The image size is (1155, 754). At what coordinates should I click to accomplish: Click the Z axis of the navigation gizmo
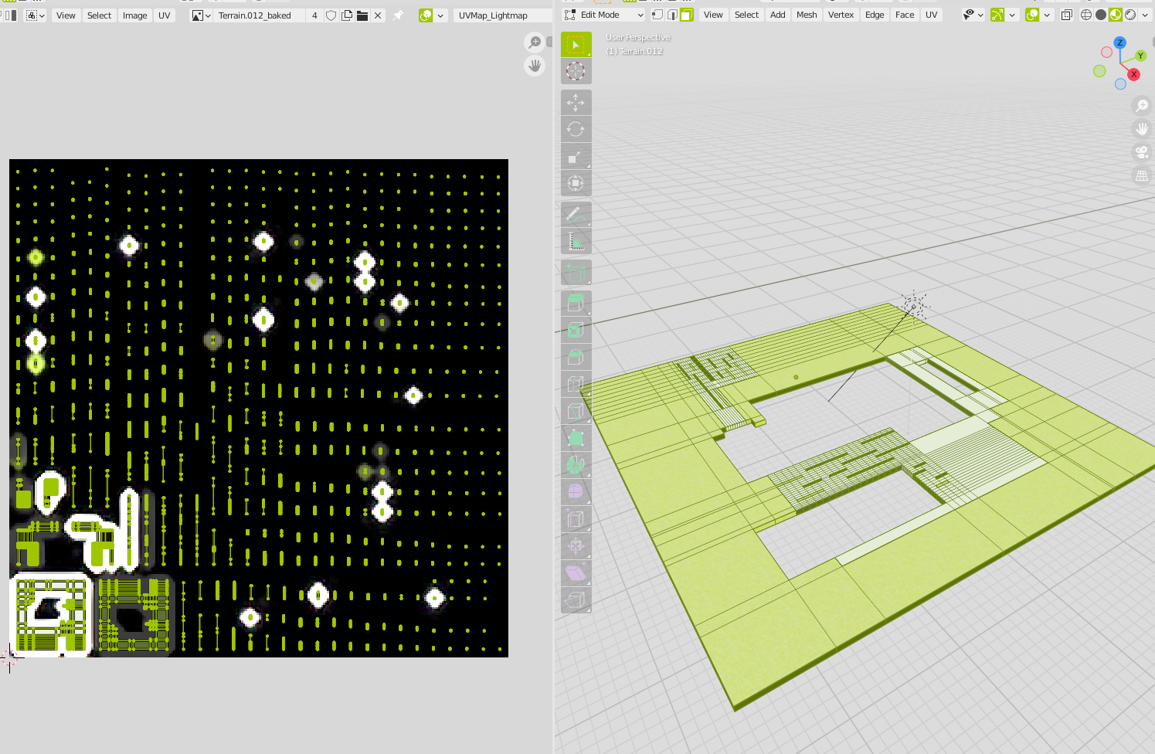tap(1119, 44)
